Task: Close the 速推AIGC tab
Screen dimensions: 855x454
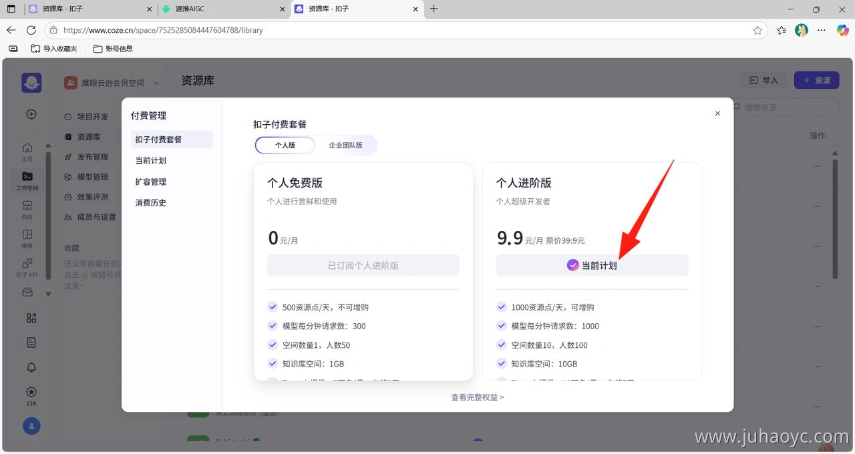Action: [282, 9]
